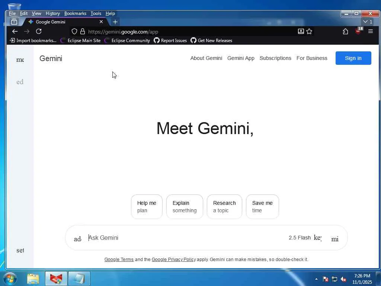The height and width of the screenshot is (286, 381).
Task: Click the add attachment icon in prompt box
Action: click(77, 239)
